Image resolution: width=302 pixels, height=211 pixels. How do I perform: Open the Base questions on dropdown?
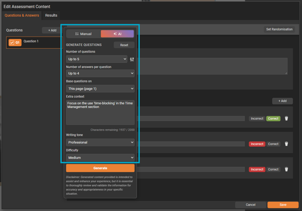(x=100, y=89)
